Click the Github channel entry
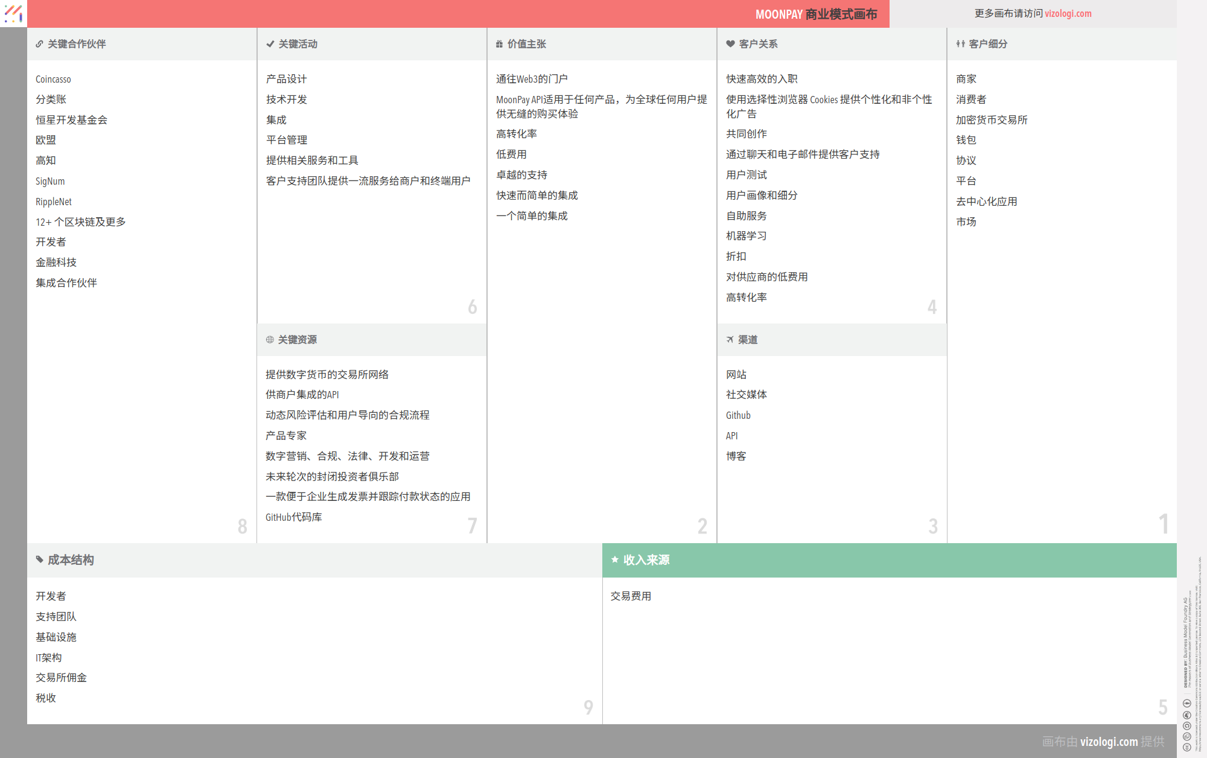 [738, 415]
